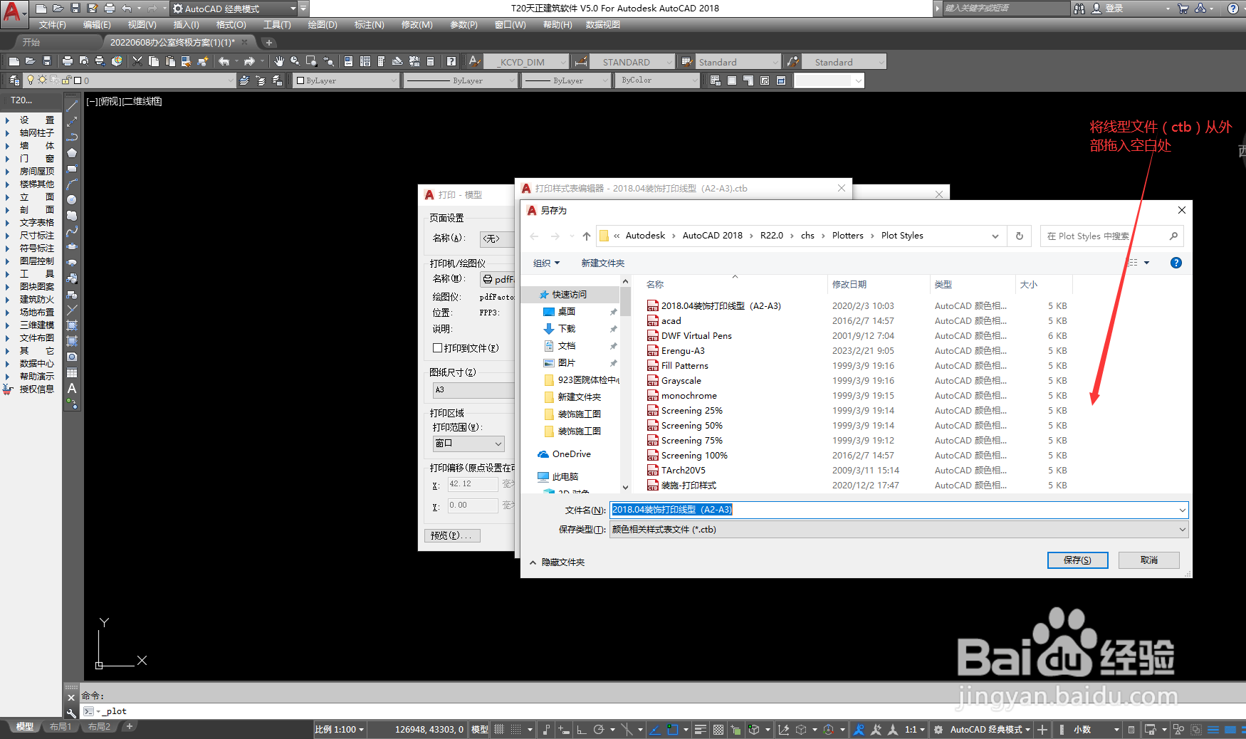Toggle snap mode in status bar
This screenshot has width=1246, height=739.
(515, 730)
